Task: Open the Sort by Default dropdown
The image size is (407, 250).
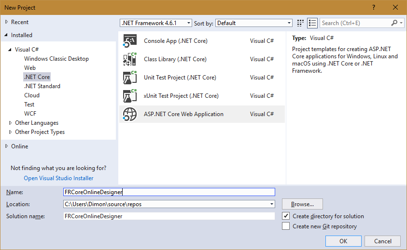Action: pyautogui.click(x=254, y=23)
